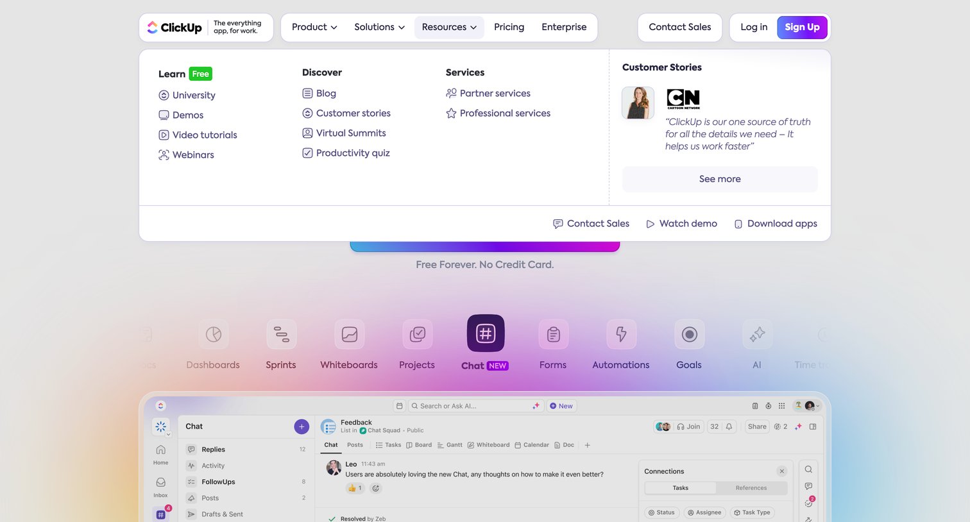Open the Blog link
The image size is (970, 522).
[x=319, y=93]
